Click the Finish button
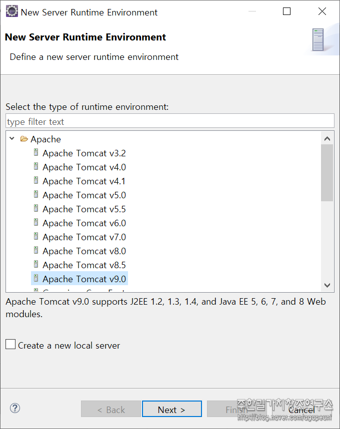Viewport: 340px width, 429px height. pos(236,409)
